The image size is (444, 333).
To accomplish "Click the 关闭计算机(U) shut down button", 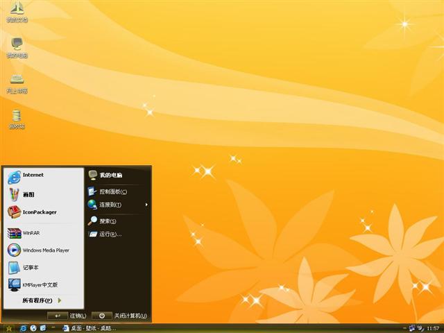I will pyautogui.click(x=119, y=316).
